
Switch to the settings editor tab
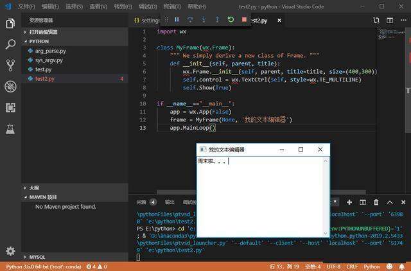(146, 20)
